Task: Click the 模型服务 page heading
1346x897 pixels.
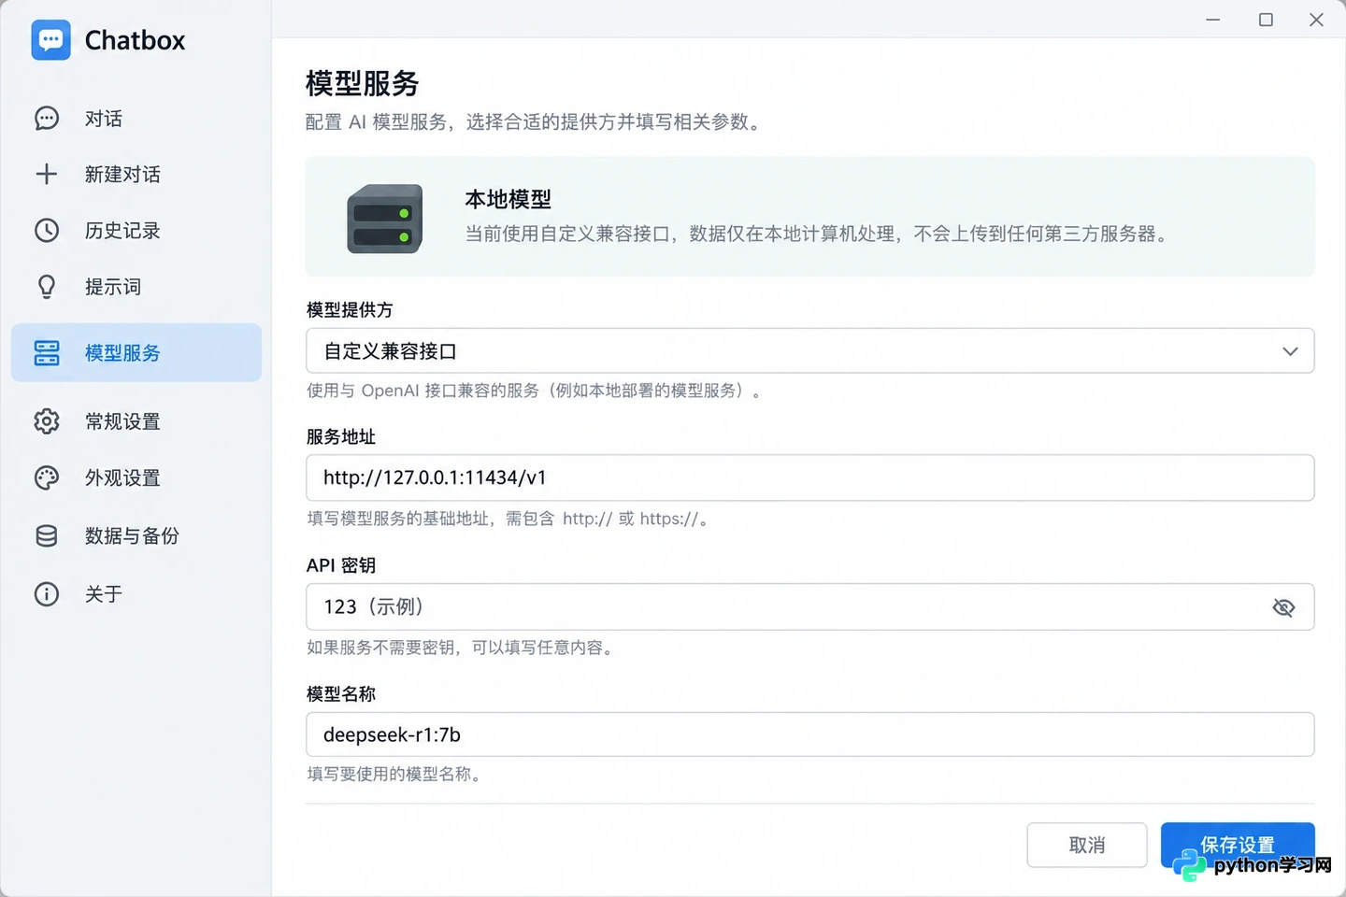Action: click(x=362, y=83)
